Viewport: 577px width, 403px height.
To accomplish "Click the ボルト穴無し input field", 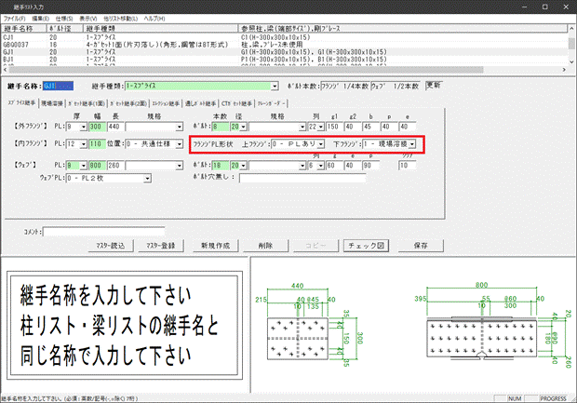I will coord(302,178).
